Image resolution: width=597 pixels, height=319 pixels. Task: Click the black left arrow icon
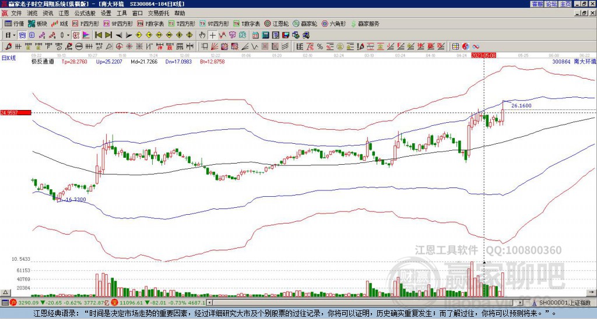pyautogui.click(x=119, y=35)
